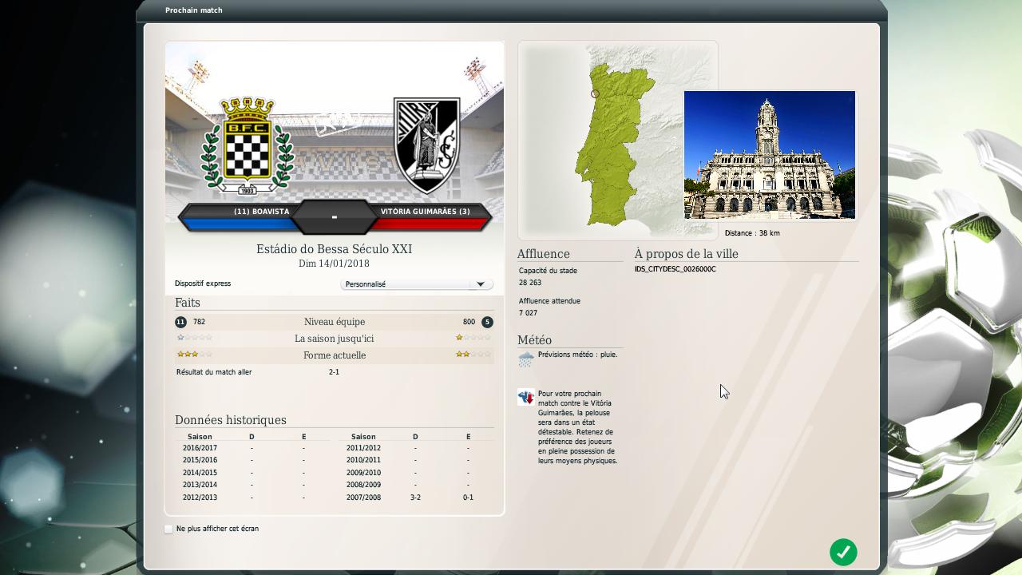Select the 2012/2013 season row
This screenshot has width=1022, height=575.
point(252,498)
